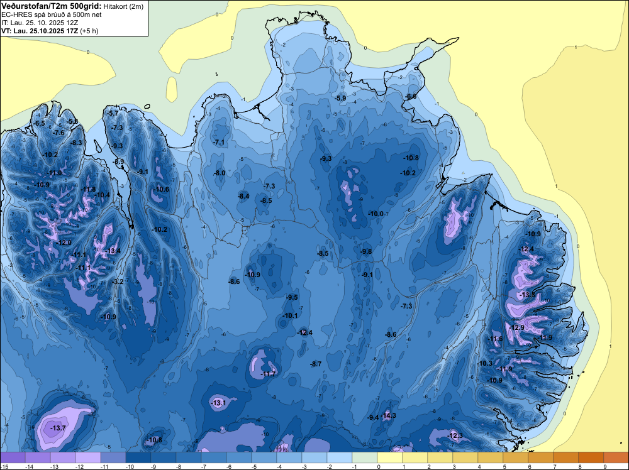Click the -11.6 temperature label
629x470 pixels.
pyautogui.click(x=495, y=339)
